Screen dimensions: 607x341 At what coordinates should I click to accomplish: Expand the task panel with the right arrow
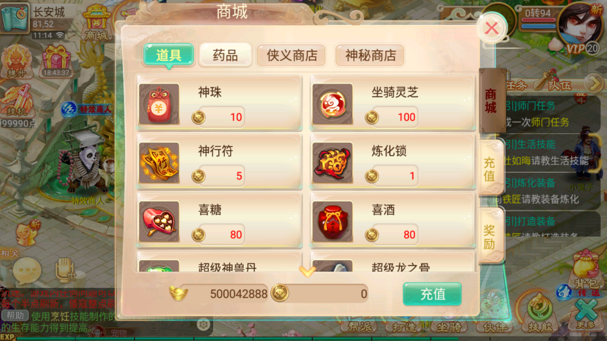pyautogui.click(x=594, y=83)
